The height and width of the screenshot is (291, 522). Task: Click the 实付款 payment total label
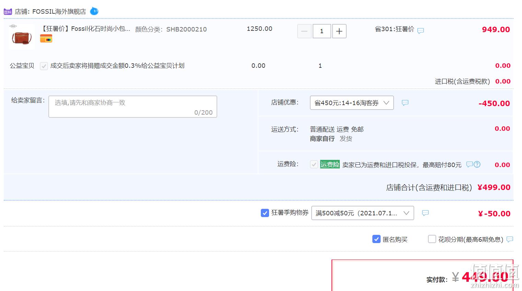click(x=437, y=280)
